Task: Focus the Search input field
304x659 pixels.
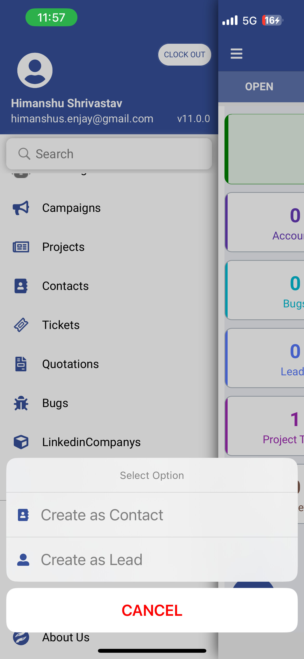Action: (109, 154)
